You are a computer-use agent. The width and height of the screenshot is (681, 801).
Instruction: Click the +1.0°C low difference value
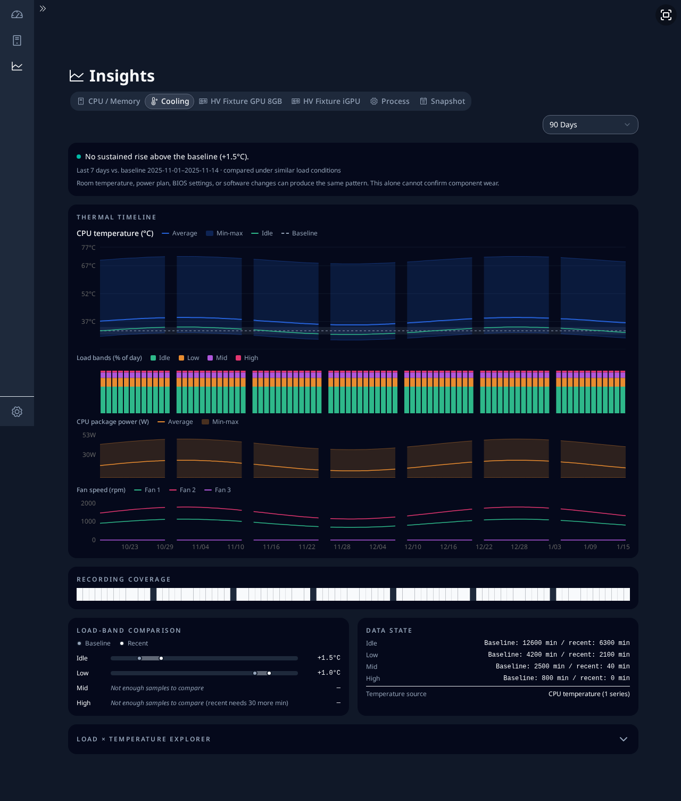tap(329, 673)
